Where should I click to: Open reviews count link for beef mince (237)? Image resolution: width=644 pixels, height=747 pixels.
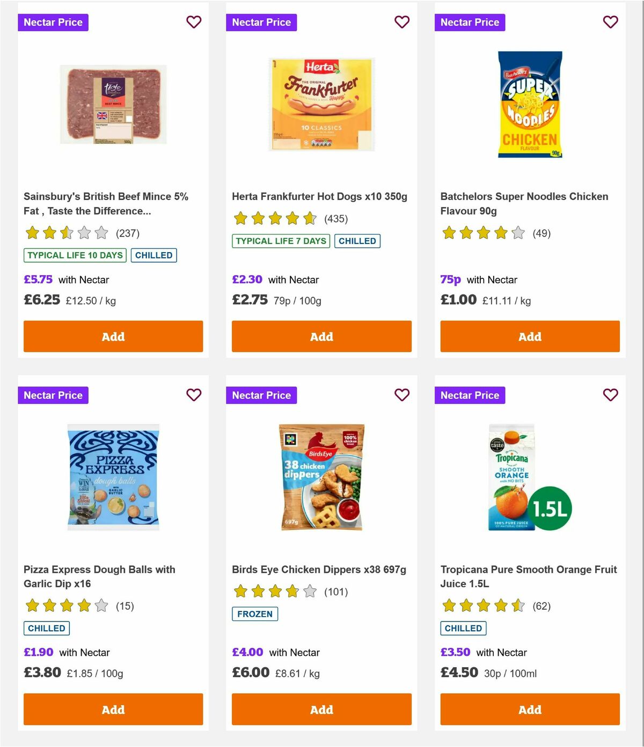pyautogui.click(x=128, y=233)
